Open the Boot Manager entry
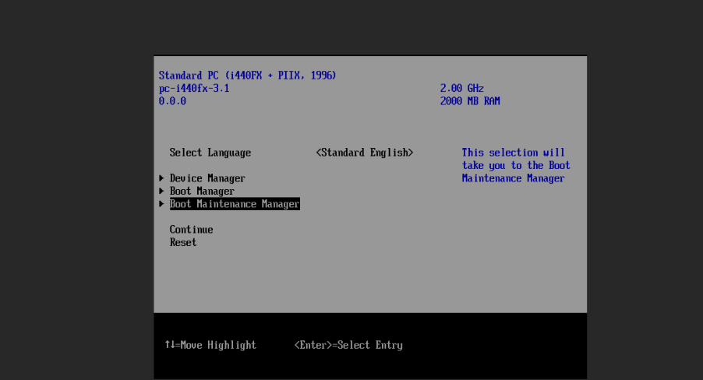Viewport: 703px width, 380px height. click(x=202, y=192)
